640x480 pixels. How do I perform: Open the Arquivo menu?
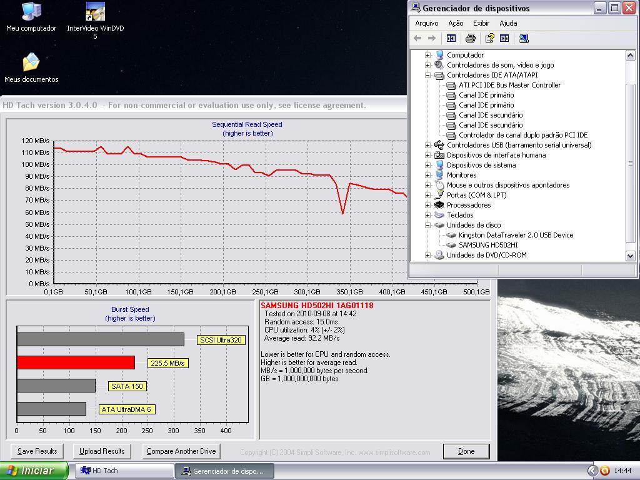point(426,23)
